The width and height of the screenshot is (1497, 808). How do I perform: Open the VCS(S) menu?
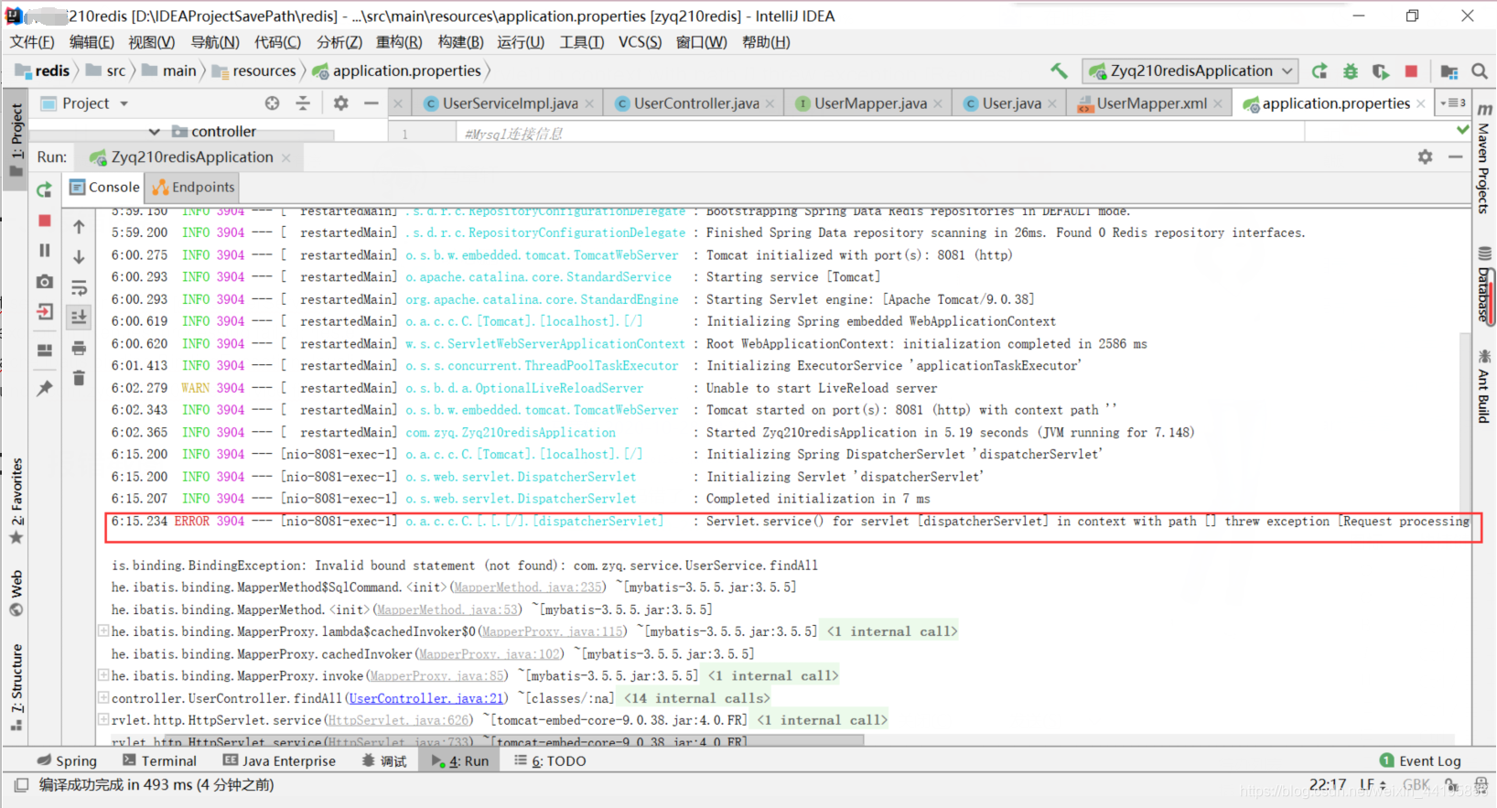click(640, 42)
